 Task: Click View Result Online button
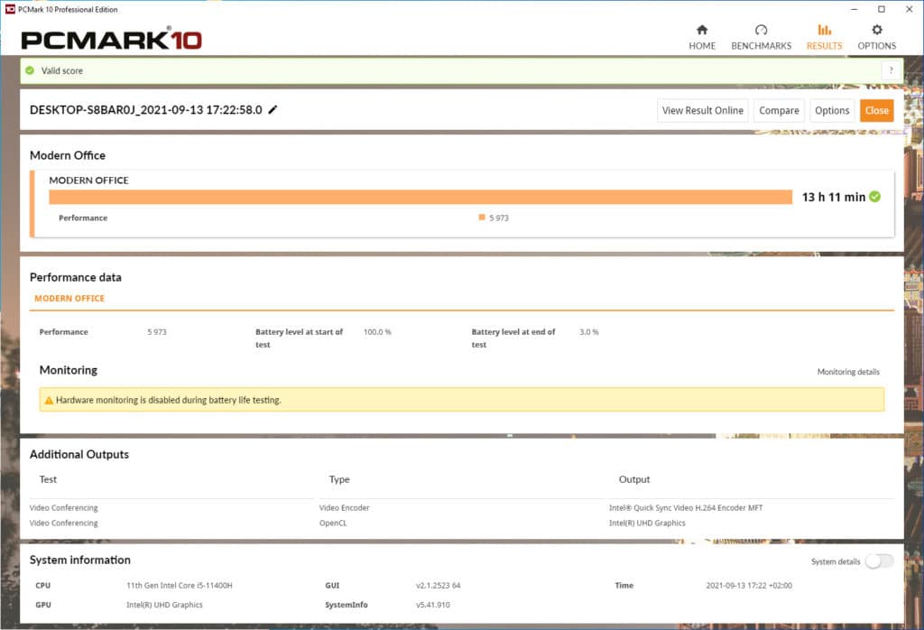pos(702,110)
